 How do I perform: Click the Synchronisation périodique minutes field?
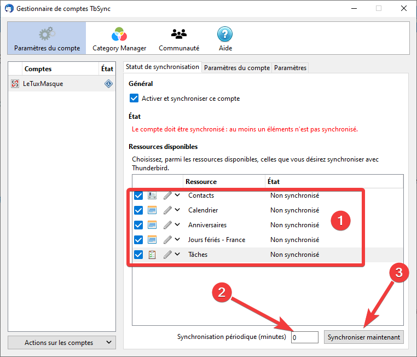(304, 337)
